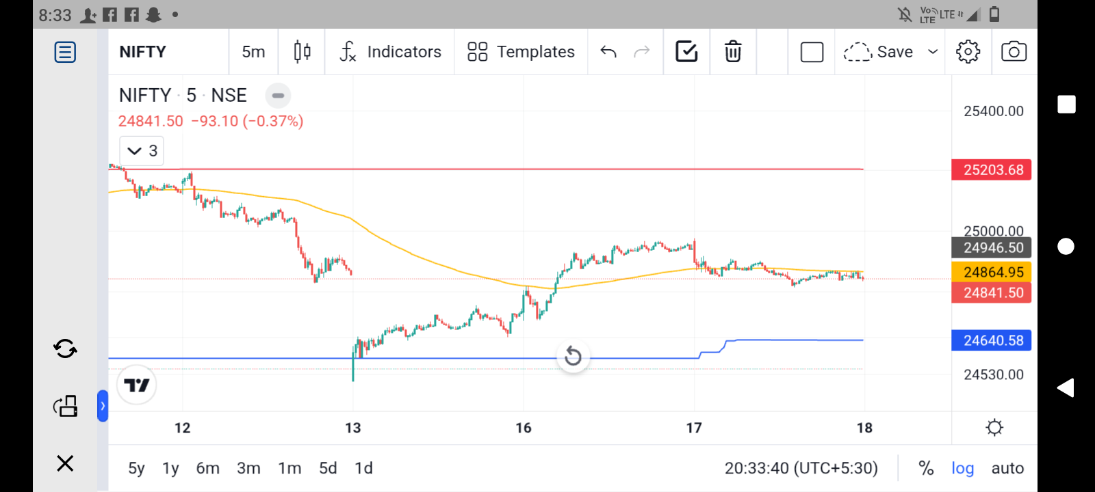
Task: Click the grey 24946.50 price label
Action: [992, 247]
